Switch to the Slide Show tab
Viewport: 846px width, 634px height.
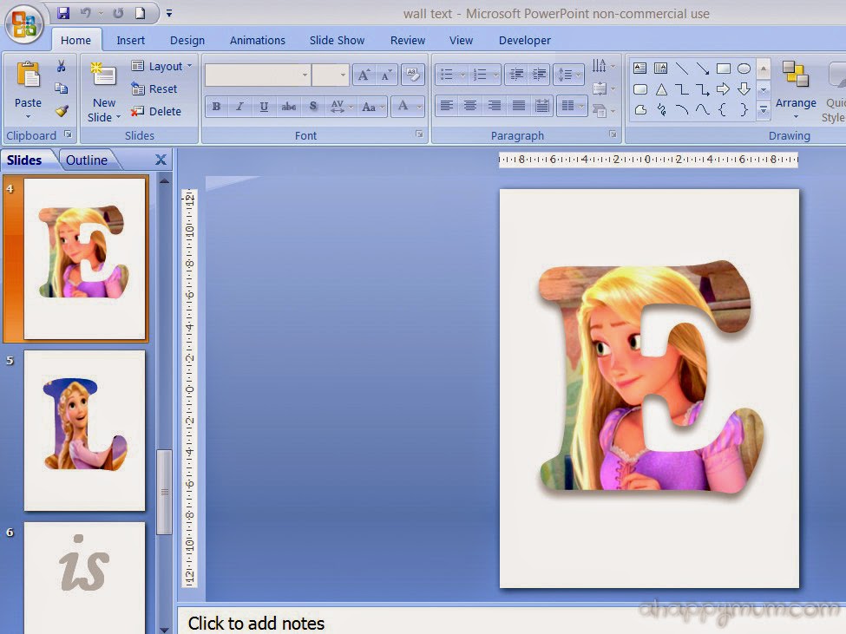pyautogui.click(x=337, y=41)
